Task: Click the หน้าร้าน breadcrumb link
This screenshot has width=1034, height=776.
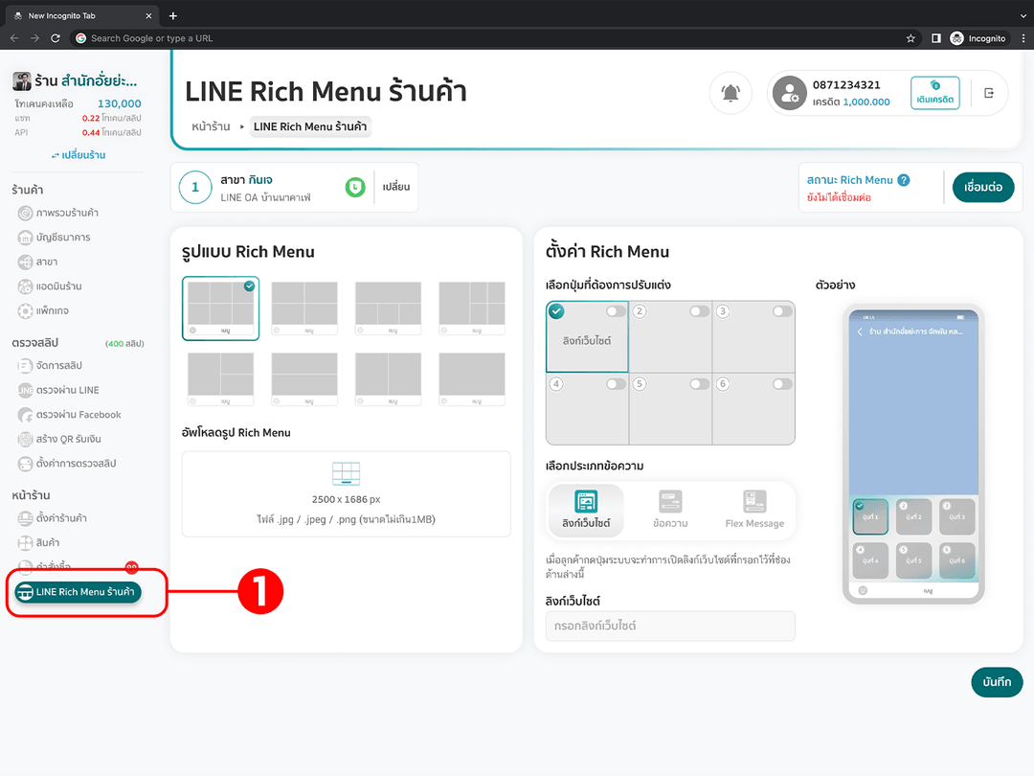Action: [x=211, y=126]
